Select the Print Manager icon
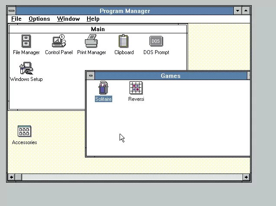Image resolution: width=276 pixels, height=206 pixels. (91, 41)
